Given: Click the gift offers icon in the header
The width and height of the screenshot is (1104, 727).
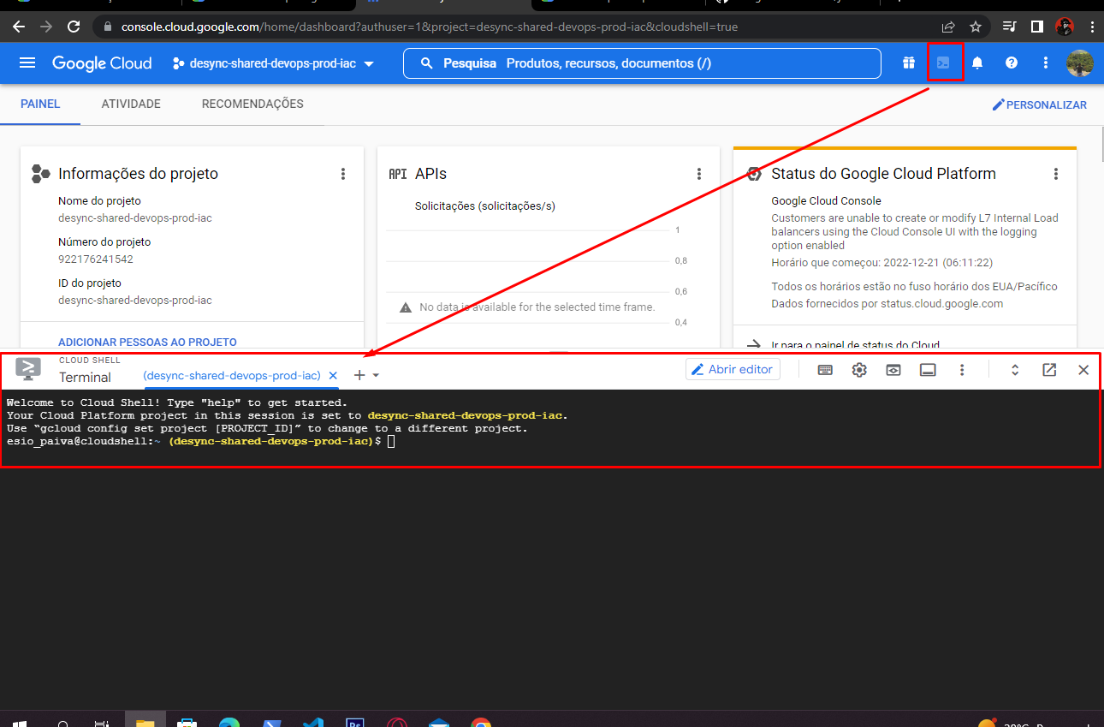Looking at the screenshot, I should click(x=909, y=63).
